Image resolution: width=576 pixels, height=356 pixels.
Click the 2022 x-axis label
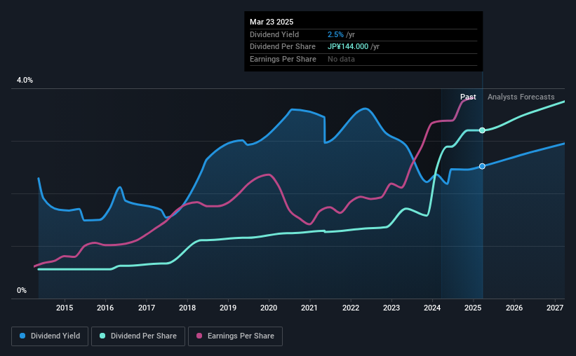tap(351, 308)
